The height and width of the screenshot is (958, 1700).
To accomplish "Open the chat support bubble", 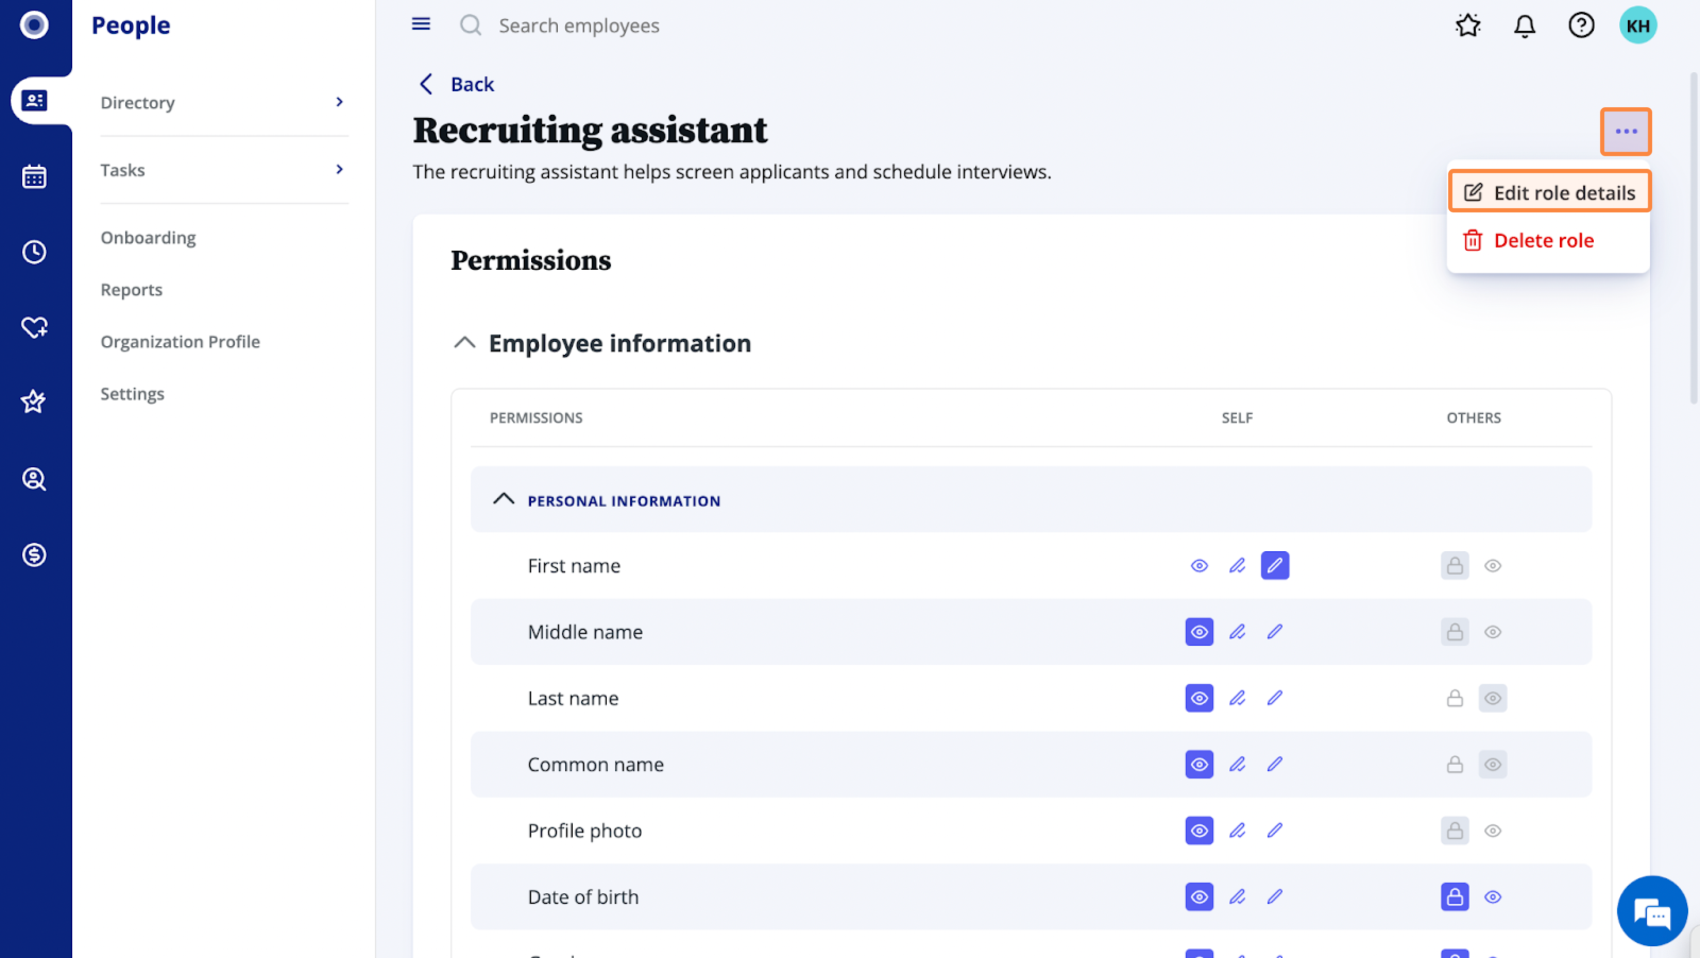I will [1652, 911].
